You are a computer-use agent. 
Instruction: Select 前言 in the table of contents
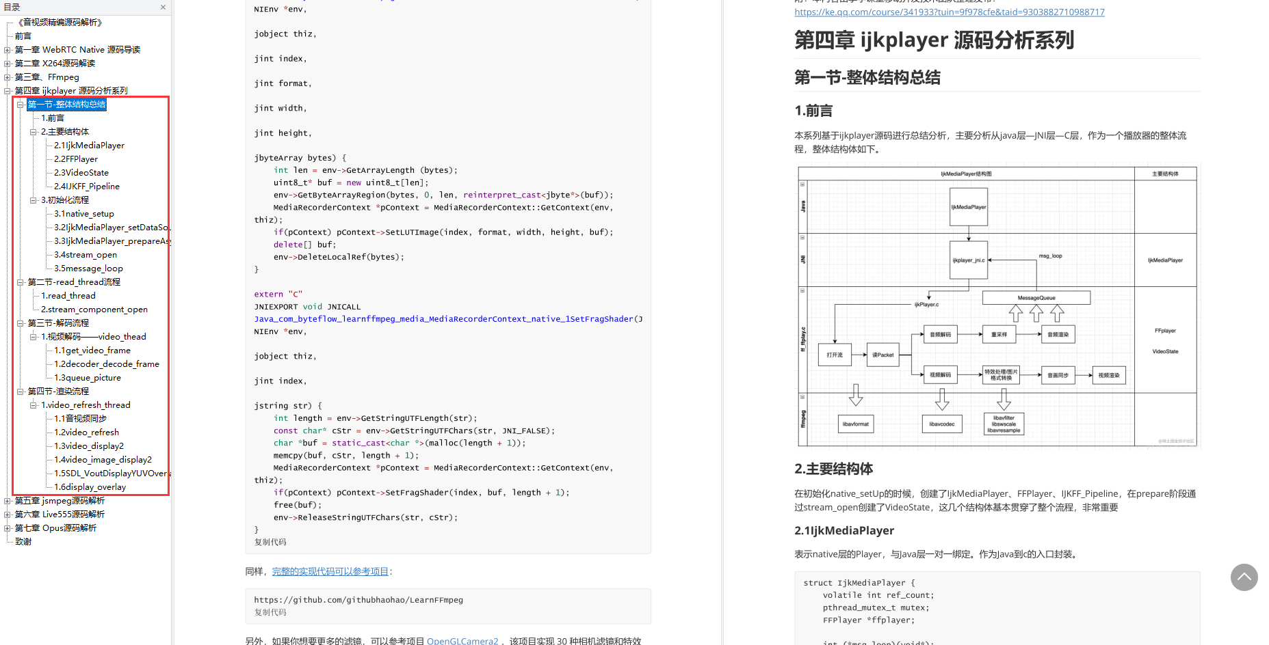[23, 36]
